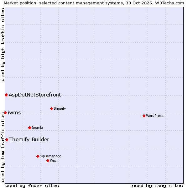Click the iwms label text

point(14,112)
